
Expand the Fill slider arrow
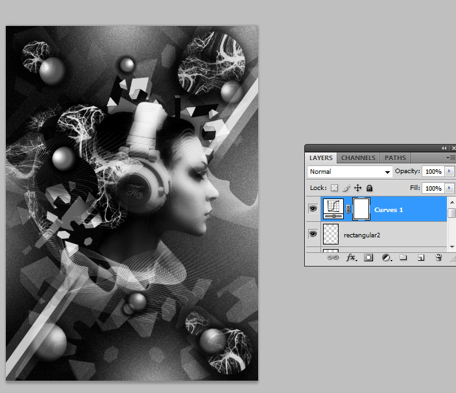pyautogui.click(x=449, y=188)
